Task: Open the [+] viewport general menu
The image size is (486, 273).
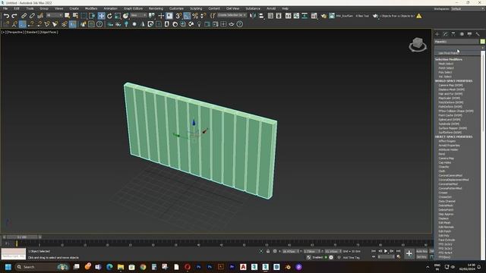Action: 3,32
